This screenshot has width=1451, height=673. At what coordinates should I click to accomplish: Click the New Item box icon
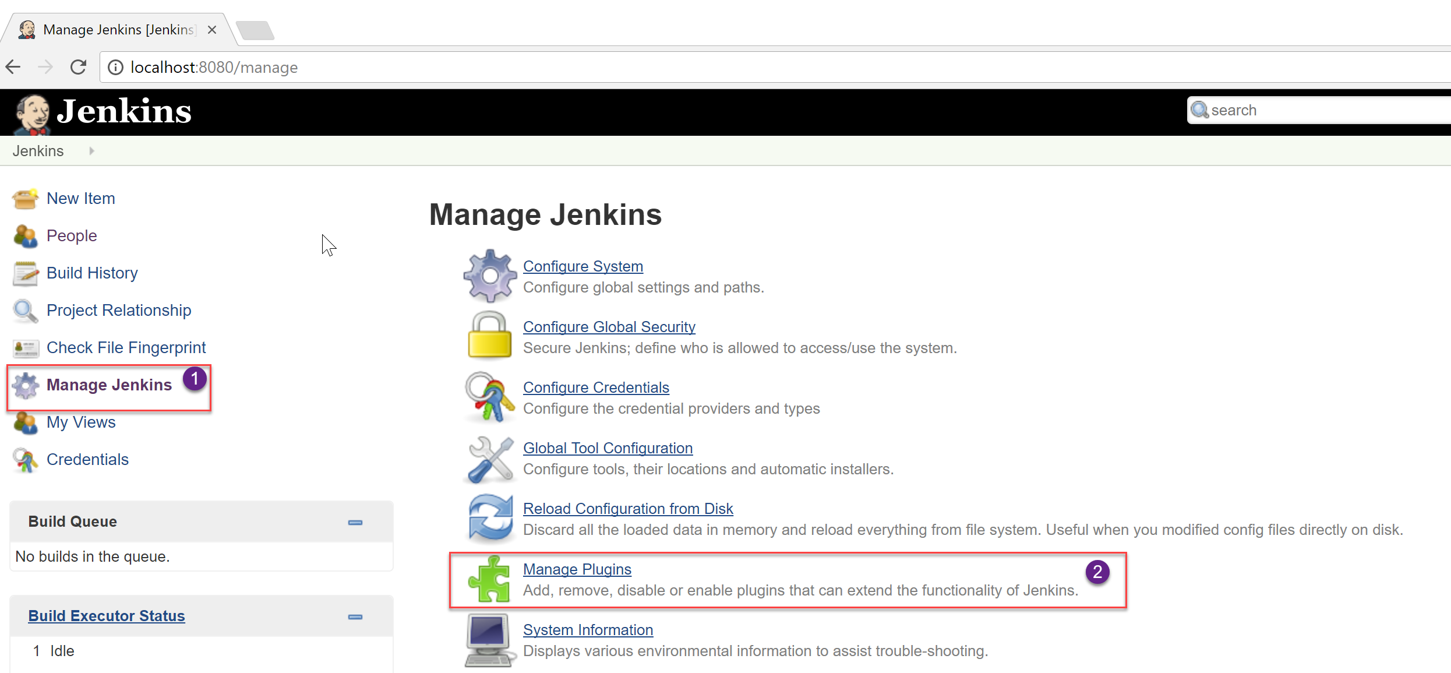[25, 199]
